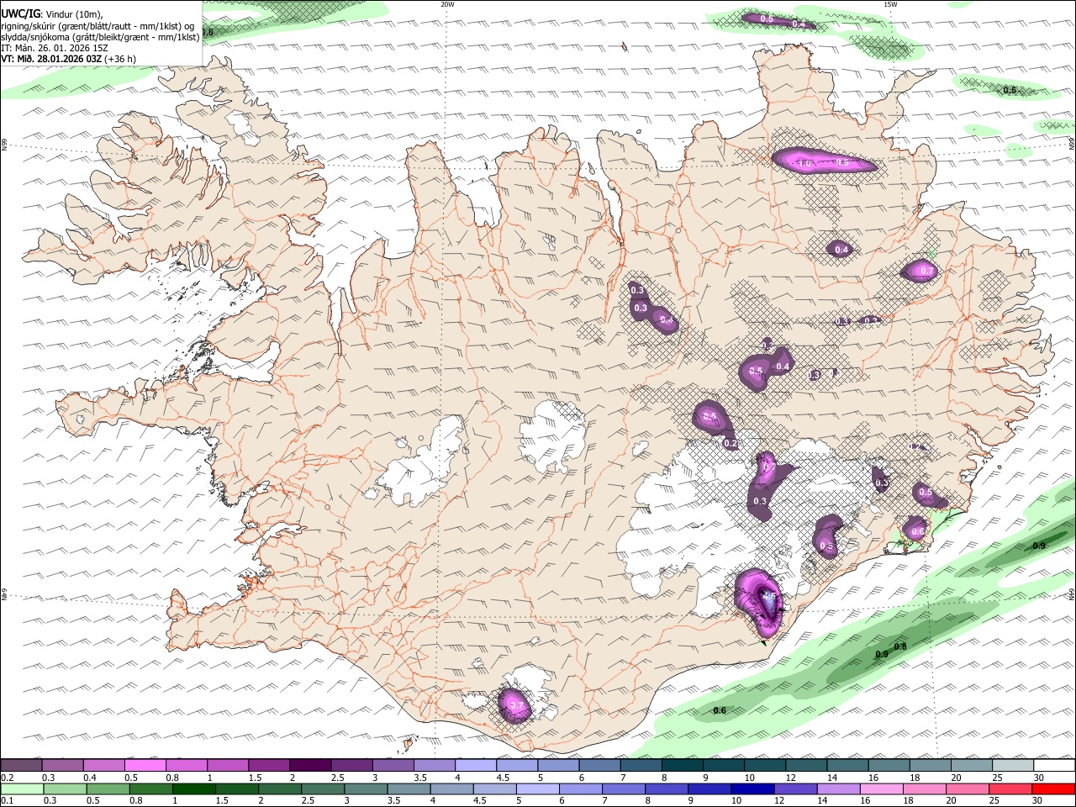The height and width of the screenshot is (807, 1076).
Task: Pick the top-row swatch between 0.2 and 0.3
Action: [x=21, y=766]
